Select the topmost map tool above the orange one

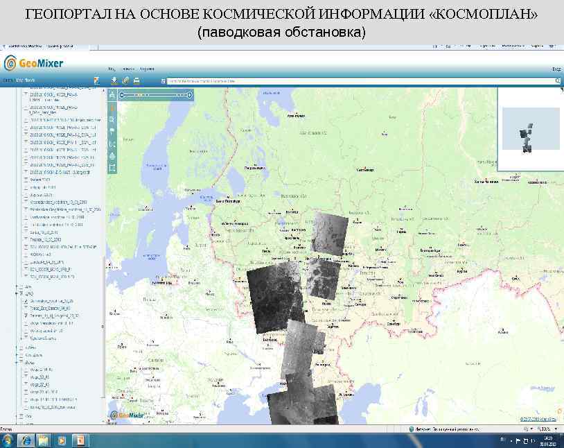[x=112, y=96]
